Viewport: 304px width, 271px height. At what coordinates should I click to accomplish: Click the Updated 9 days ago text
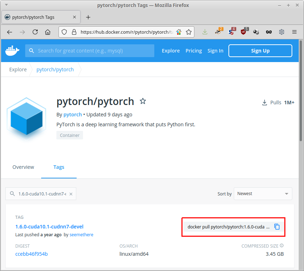pyautogui.click(x=109, y=115)
